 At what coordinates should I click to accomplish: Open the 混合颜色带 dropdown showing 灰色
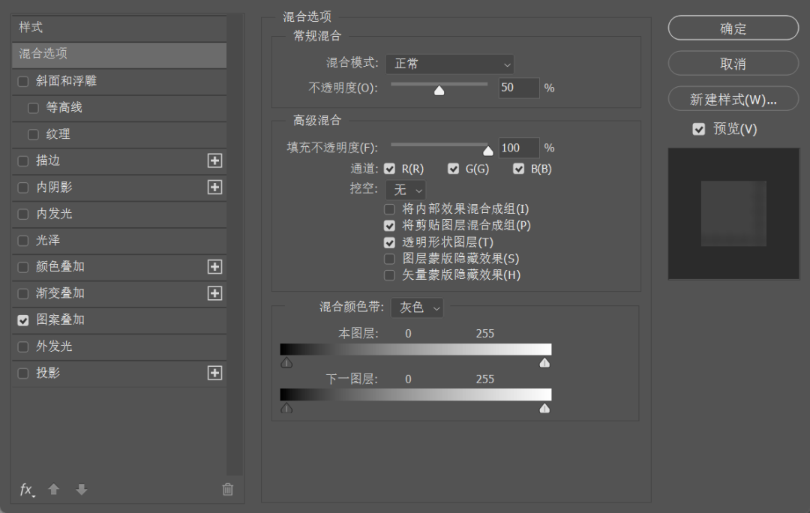coord(417,308)
